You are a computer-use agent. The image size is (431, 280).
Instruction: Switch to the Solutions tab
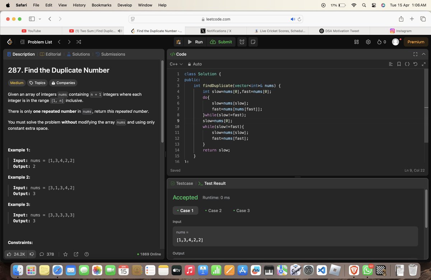[x=78, y=54]
